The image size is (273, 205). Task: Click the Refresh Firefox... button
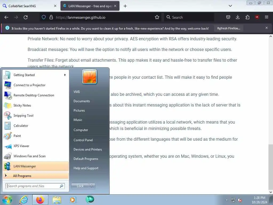[228, 28]
